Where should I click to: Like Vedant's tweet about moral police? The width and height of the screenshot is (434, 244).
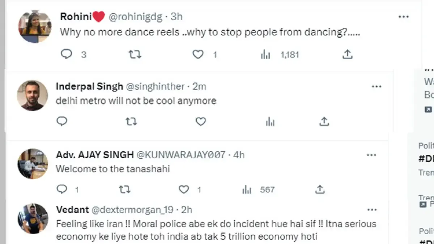click(x=184, y=242)
